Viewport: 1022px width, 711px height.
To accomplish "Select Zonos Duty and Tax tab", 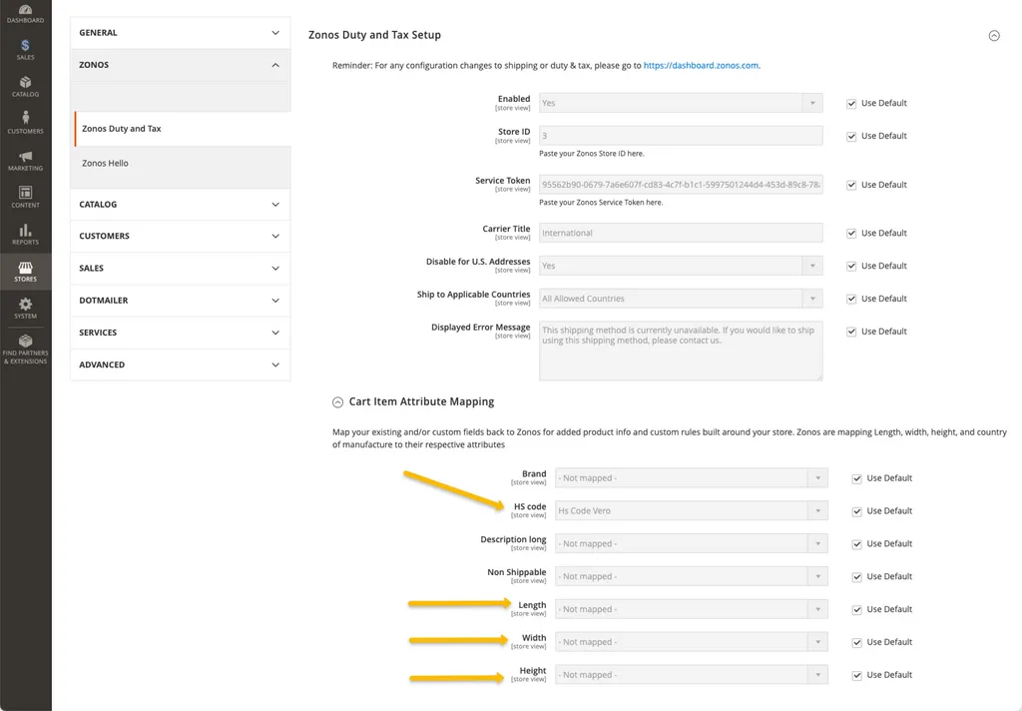I will (x=183, y=129).
